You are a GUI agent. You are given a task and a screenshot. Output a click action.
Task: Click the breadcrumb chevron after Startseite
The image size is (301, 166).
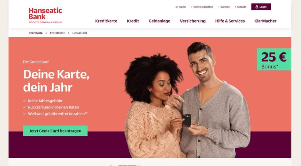pyautogui.click(x=46, y=33)
